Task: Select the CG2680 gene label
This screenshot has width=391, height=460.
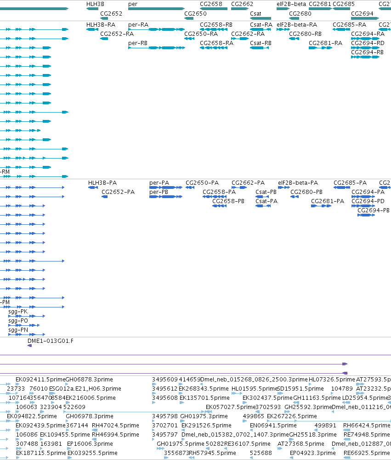Action: click(x=300, y=13)
